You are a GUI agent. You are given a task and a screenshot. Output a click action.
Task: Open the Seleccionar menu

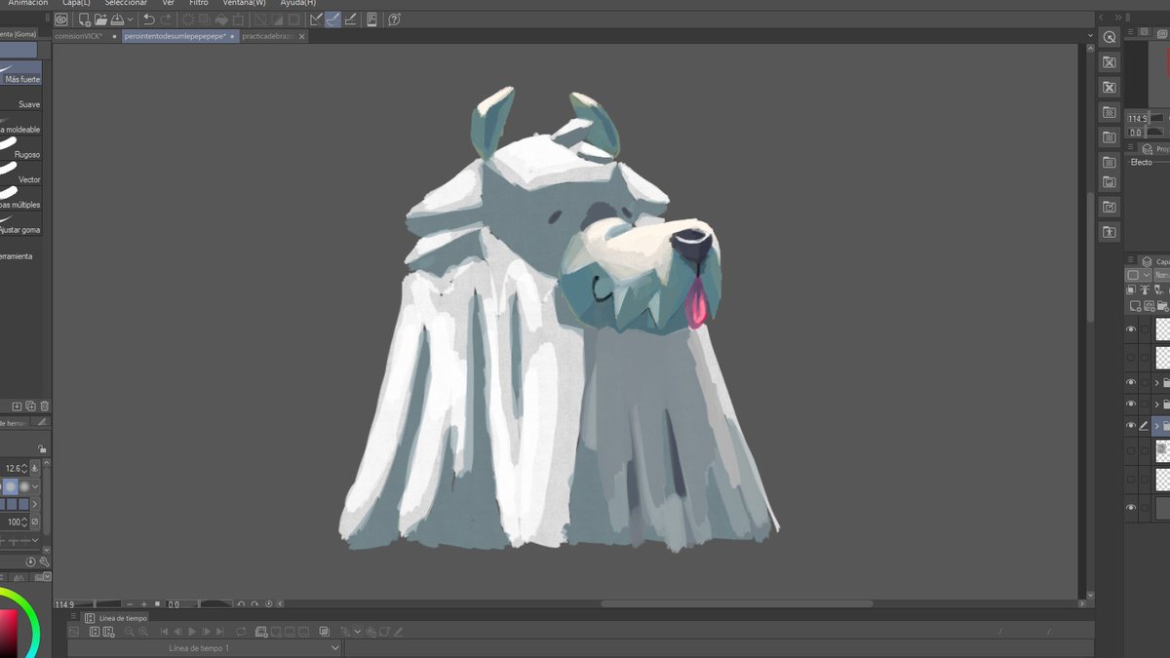(126, 3)
